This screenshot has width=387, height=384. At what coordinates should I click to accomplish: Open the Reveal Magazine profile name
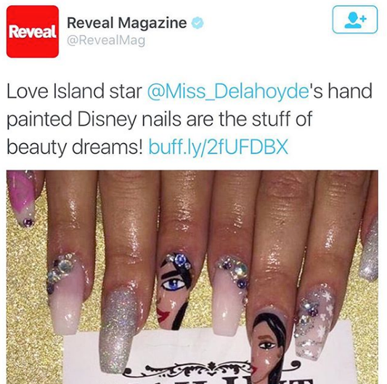point(127,23)
